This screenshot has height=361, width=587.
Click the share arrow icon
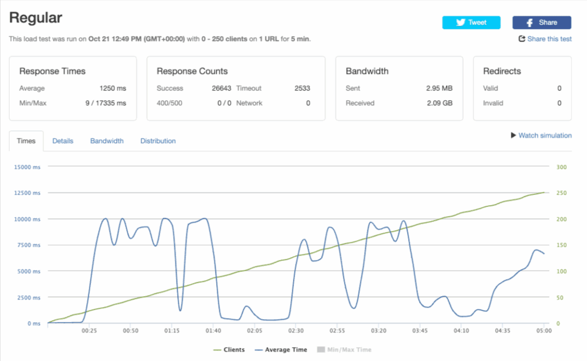coord(522,39)
